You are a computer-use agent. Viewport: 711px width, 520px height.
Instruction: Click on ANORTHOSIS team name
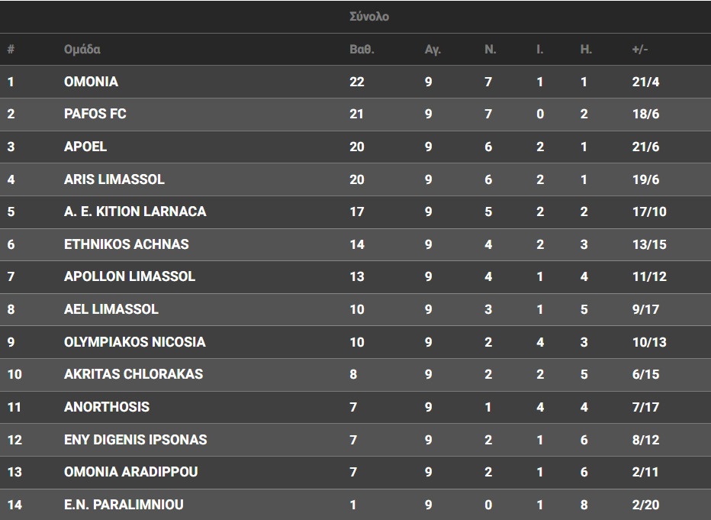pyautogui.click(x=107, y=407)
